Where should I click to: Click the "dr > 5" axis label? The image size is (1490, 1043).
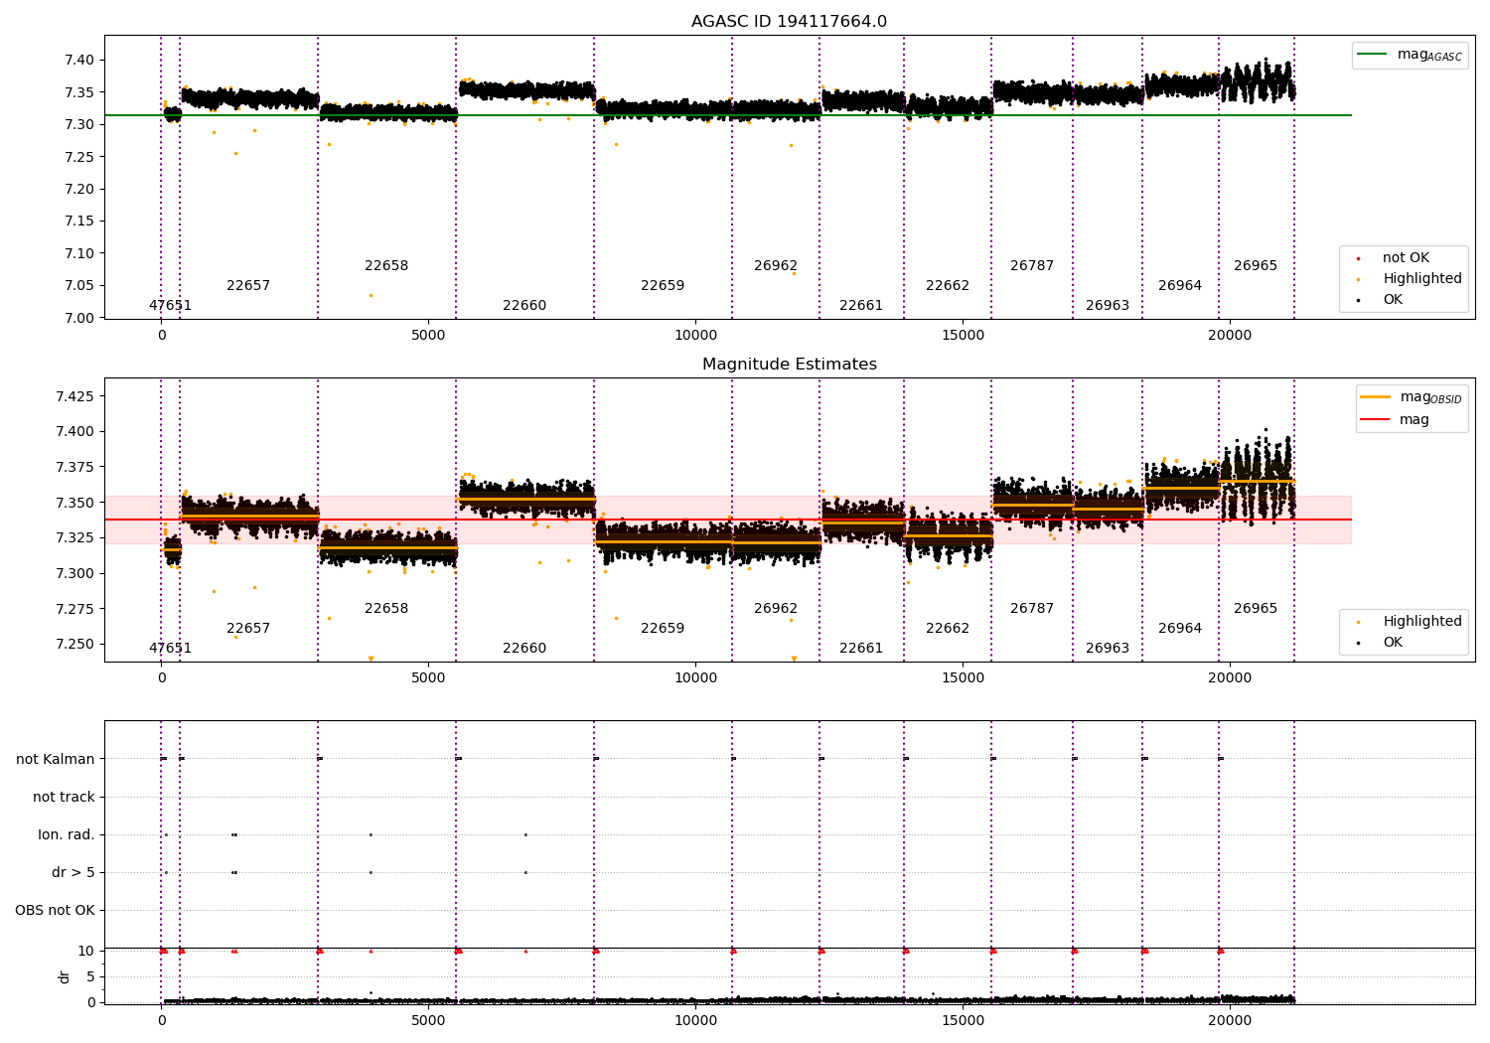[x=74, y=872]
